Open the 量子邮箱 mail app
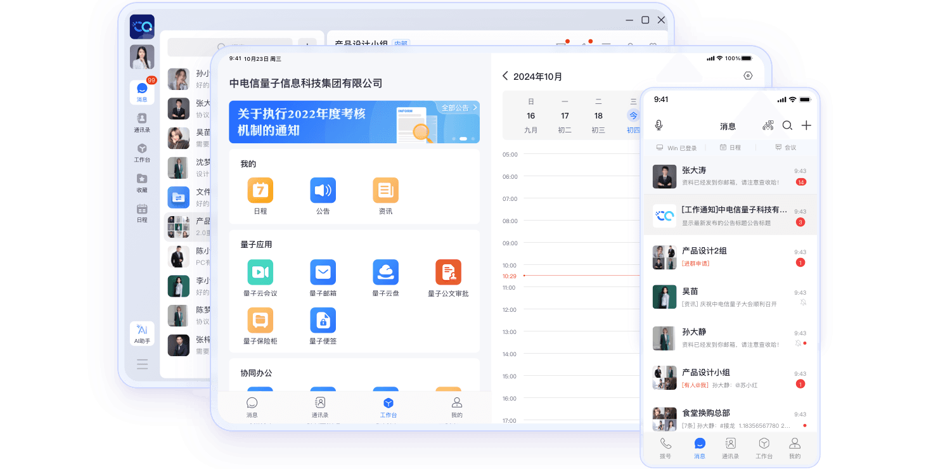The image size is (938, 469). pyautogui.click(x=323, y=273)
